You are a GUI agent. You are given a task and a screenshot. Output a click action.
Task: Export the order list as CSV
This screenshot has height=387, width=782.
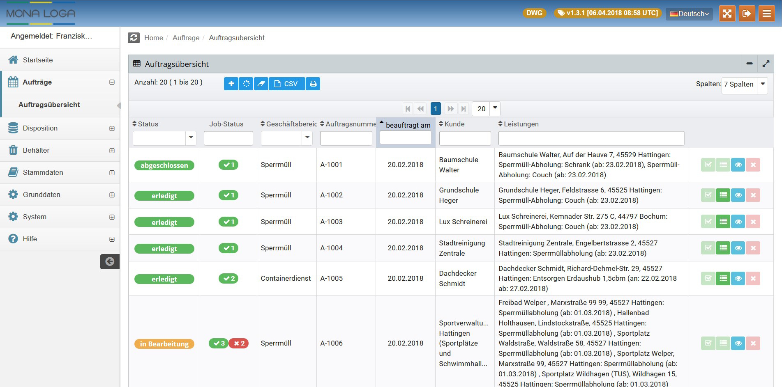287,84
